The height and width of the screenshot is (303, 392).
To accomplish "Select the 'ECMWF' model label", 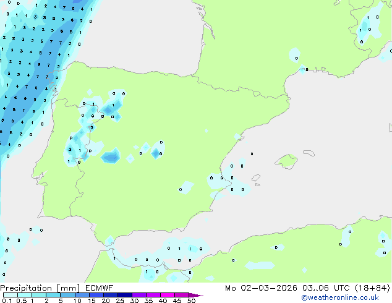I will [100, 288].
